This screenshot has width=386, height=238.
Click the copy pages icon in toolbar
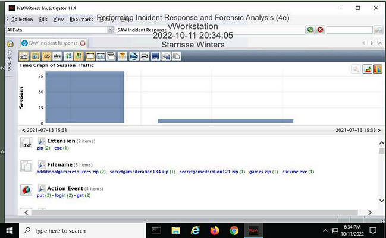(176, 56)
